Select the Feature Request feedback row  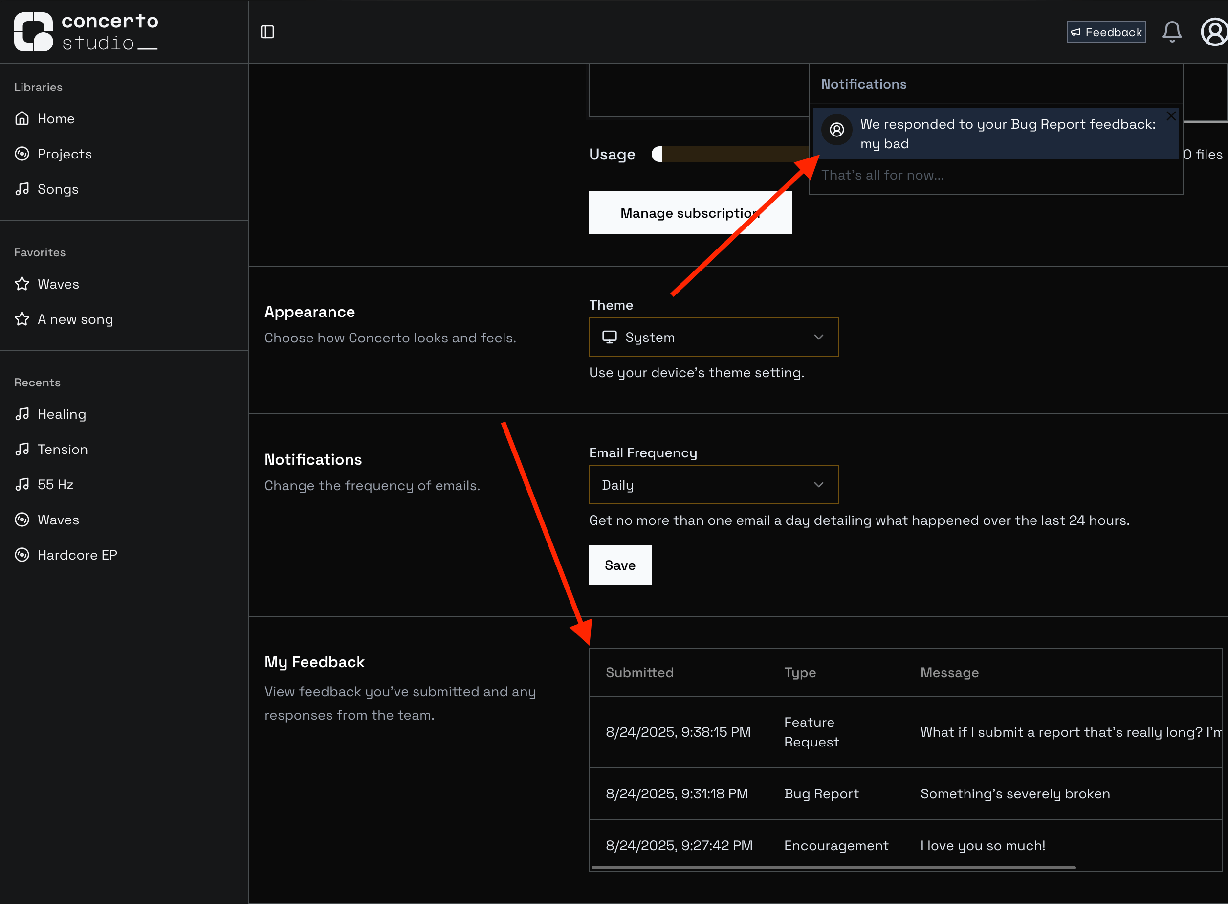[905, 732]
